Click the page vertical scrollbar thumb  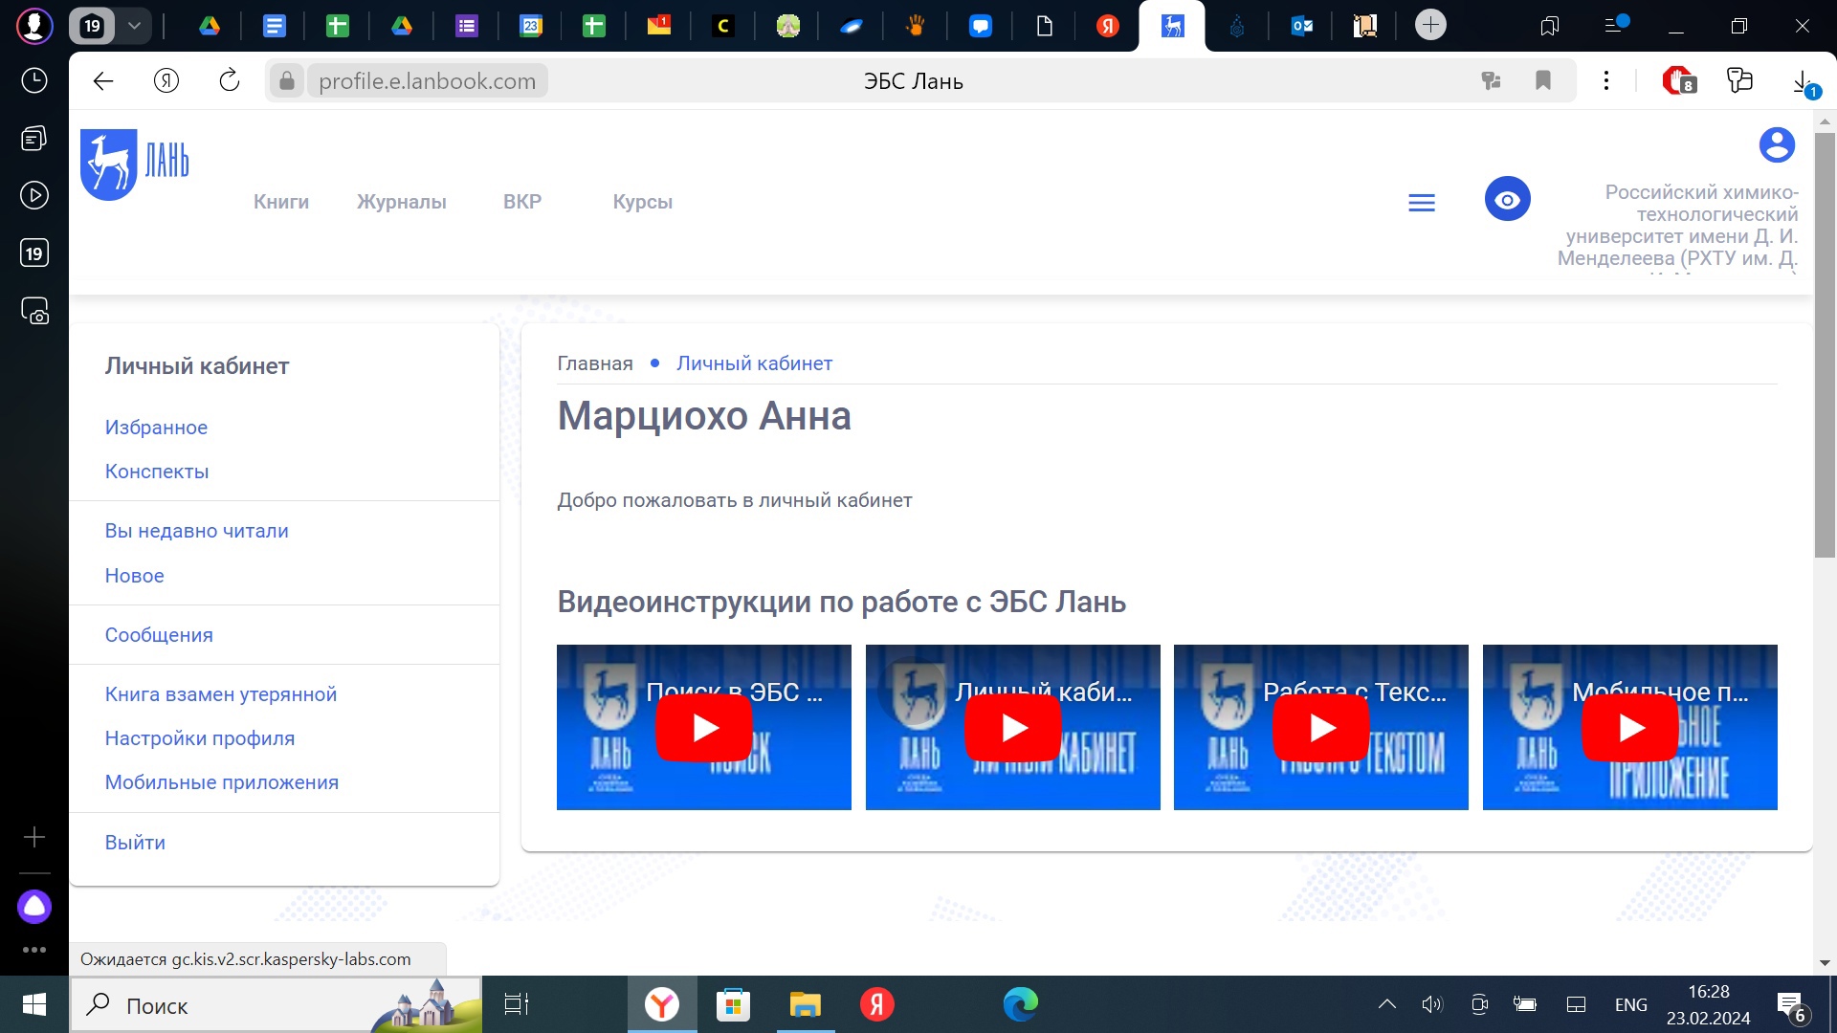[x=1825, y=344]
